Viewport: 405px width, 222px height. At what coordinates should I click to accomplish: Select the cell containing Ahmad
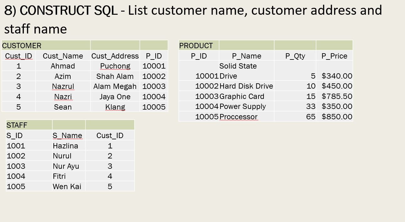pyautogui.click(x=63, y=66)
